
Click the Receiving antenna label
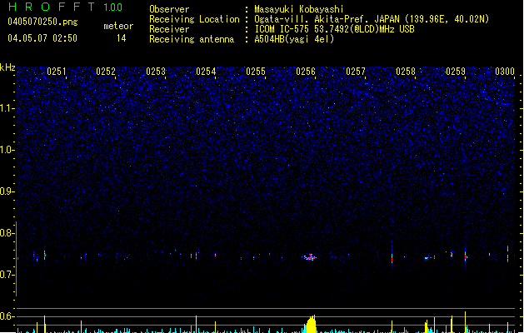192,39
